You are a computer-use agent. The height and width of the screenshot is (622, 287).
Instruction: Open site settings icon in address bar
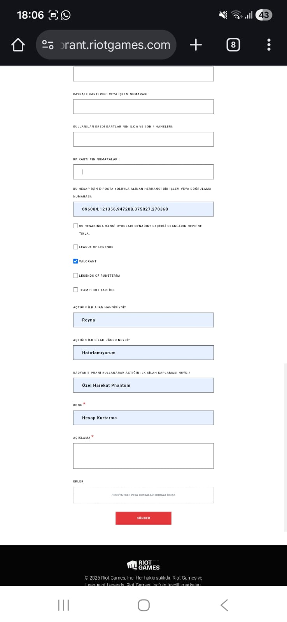(x=48, y=45)
